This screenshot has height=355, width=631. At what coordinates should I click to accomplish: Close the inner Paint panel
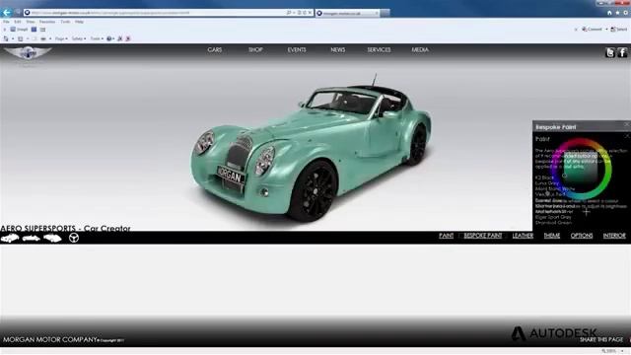[627, 136]
